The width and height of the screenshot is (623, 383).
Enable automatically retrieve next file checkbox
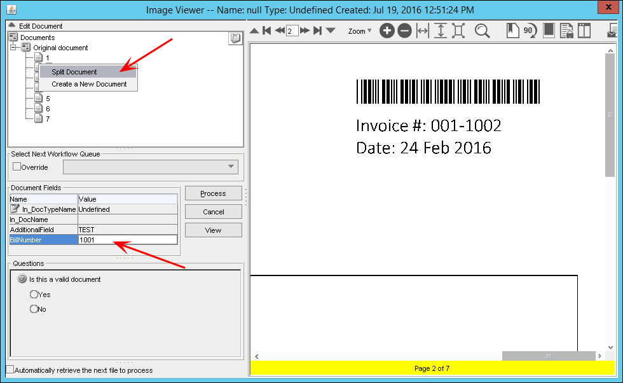pyautogui.click(x=10, y=370)
